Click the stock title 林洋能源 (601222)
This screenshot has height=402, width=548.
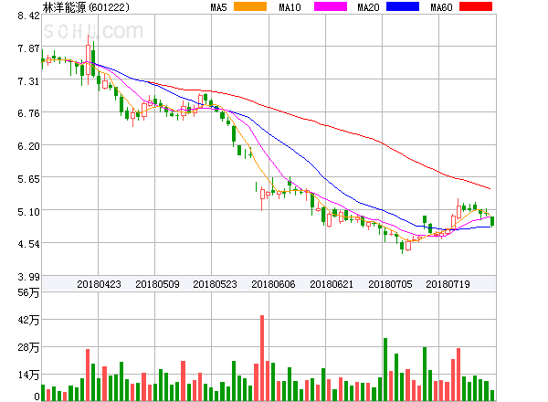[x=86, y=7]
